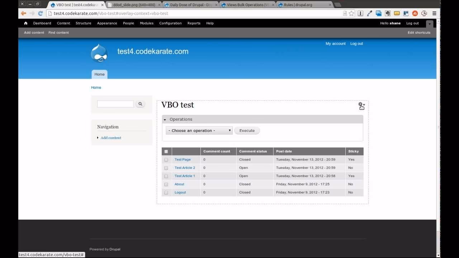The width and height of the screenshot is (459, 258).
Task: Check the row checkbox next to About
Action: pos(166,184)
